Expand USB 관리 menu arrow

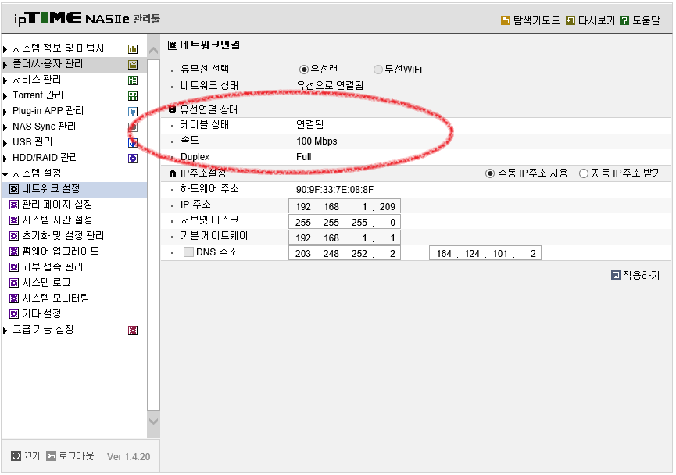5,143
